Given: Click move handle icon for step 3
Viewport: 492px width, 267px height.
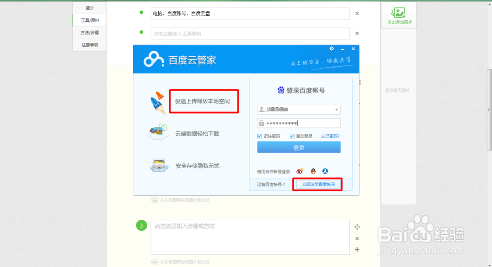Looking at the screenshot, I should pos(357,227).
